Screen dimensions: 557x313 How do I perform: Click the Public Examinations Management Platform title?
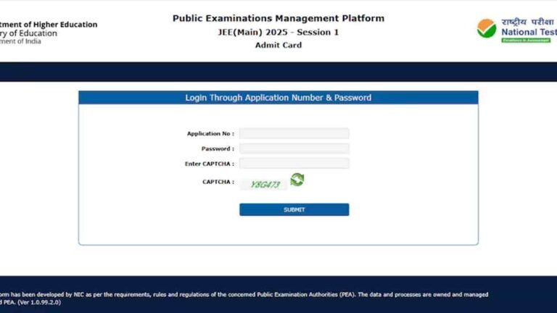(278, 18)
